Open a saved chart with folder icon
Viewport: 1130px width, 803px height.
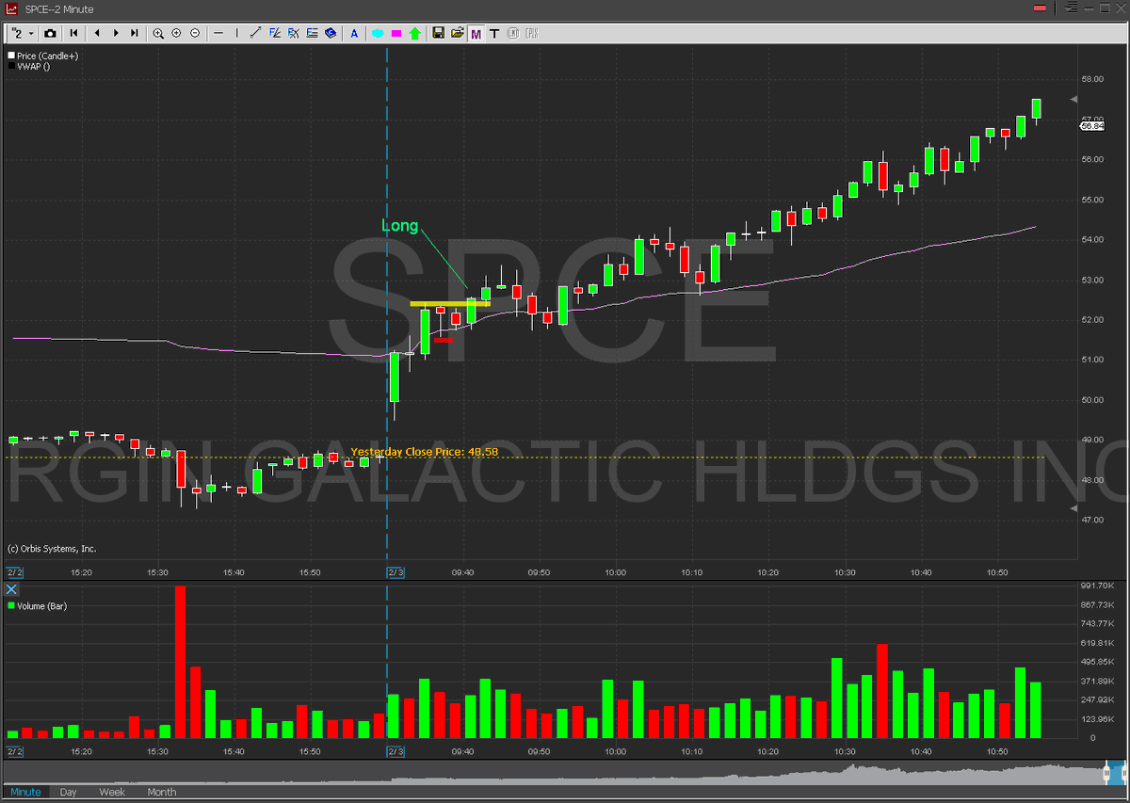(x=458, y=33)
